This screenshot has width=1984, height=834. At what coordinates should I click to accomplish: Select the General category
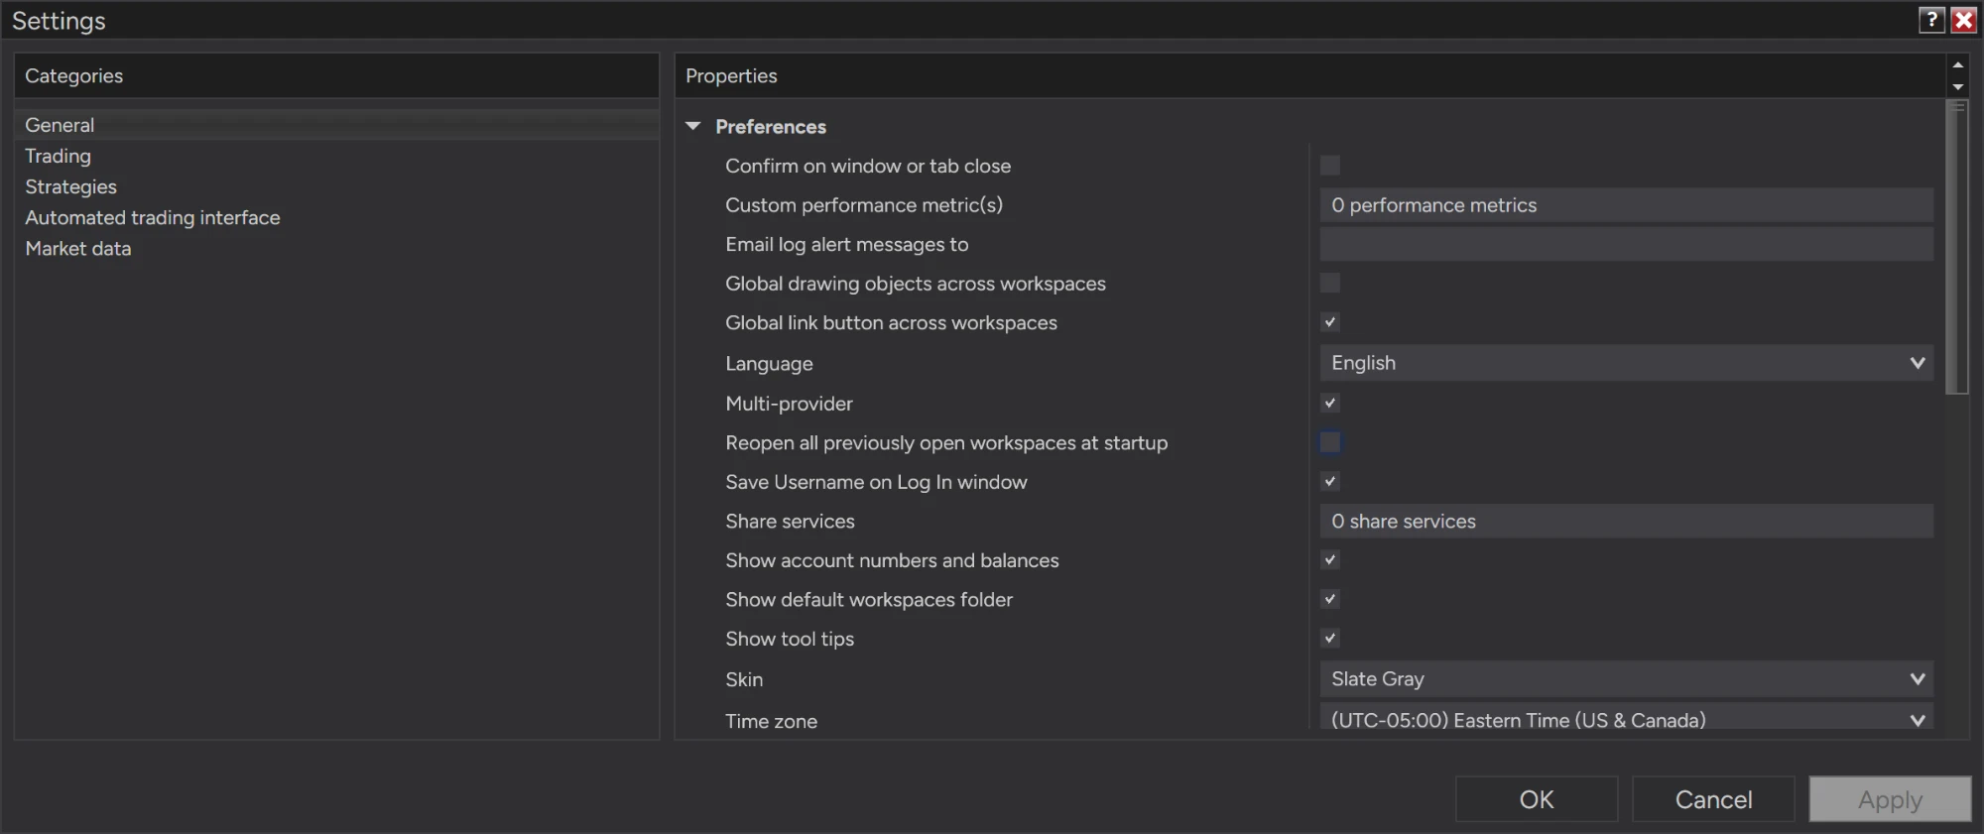click(336, 125)
